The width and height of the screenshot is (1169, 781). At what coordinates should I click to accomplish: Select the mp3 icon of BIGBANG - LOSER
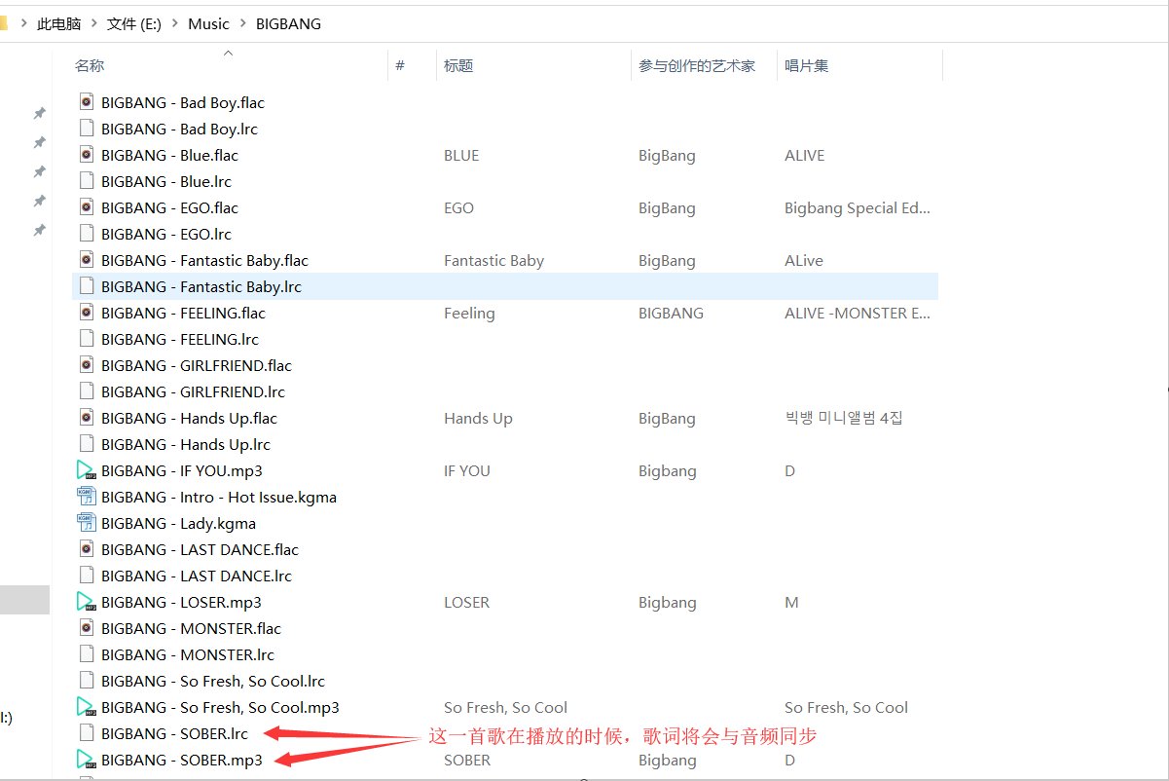point(85,602)
